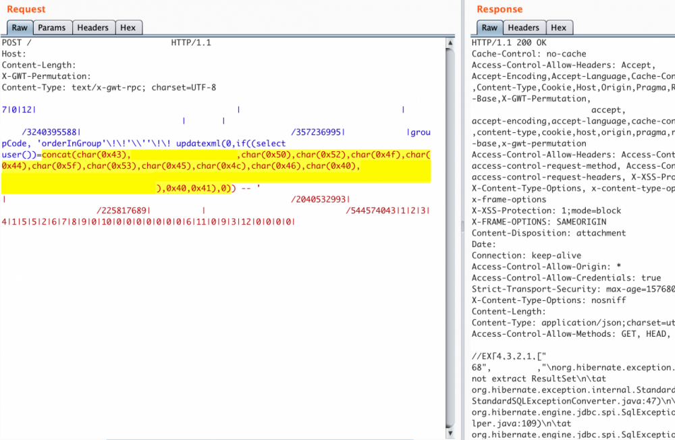The image size is (675, 440).
Task: Click the request pane scroll-up arrow
Action: 450,43
